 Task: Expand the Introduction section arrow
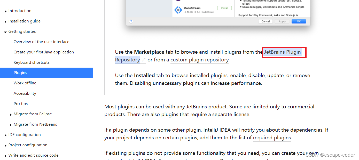5,11
